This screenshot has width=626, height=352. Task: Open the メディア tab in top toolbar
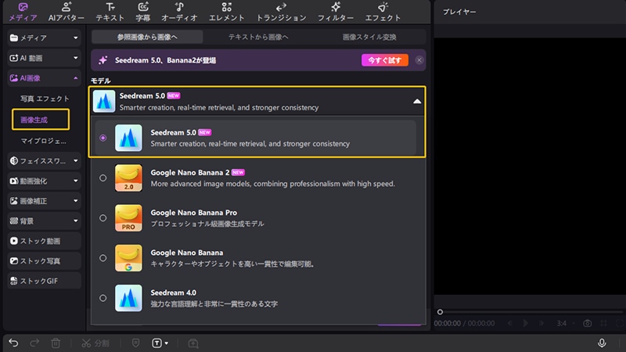[x=23, y=12]
